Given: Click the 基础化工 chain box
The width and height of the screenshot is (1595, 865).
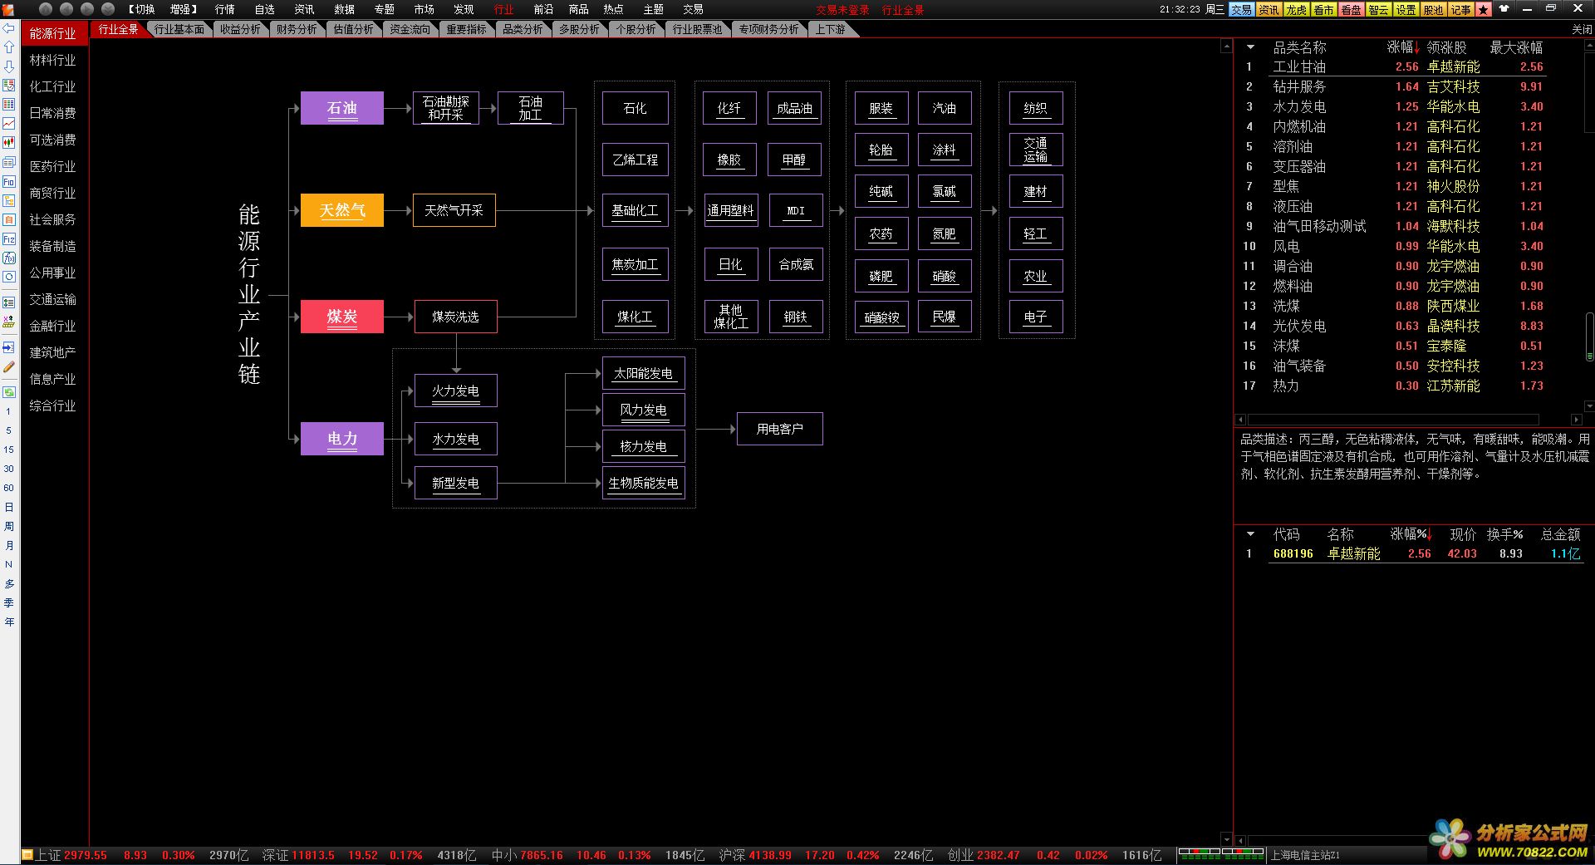Looking at the screenshot, I should pyautogui.click(x=636, y=211).
